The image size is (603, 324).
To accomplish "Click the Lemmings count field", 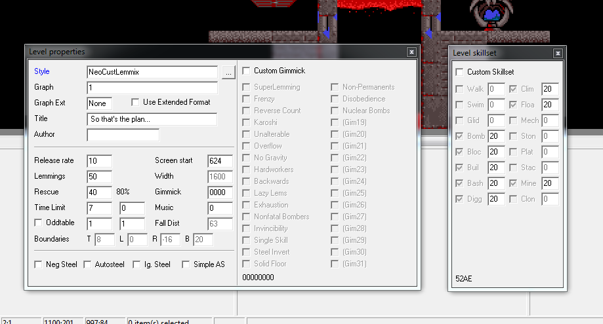I will [99, 177].
